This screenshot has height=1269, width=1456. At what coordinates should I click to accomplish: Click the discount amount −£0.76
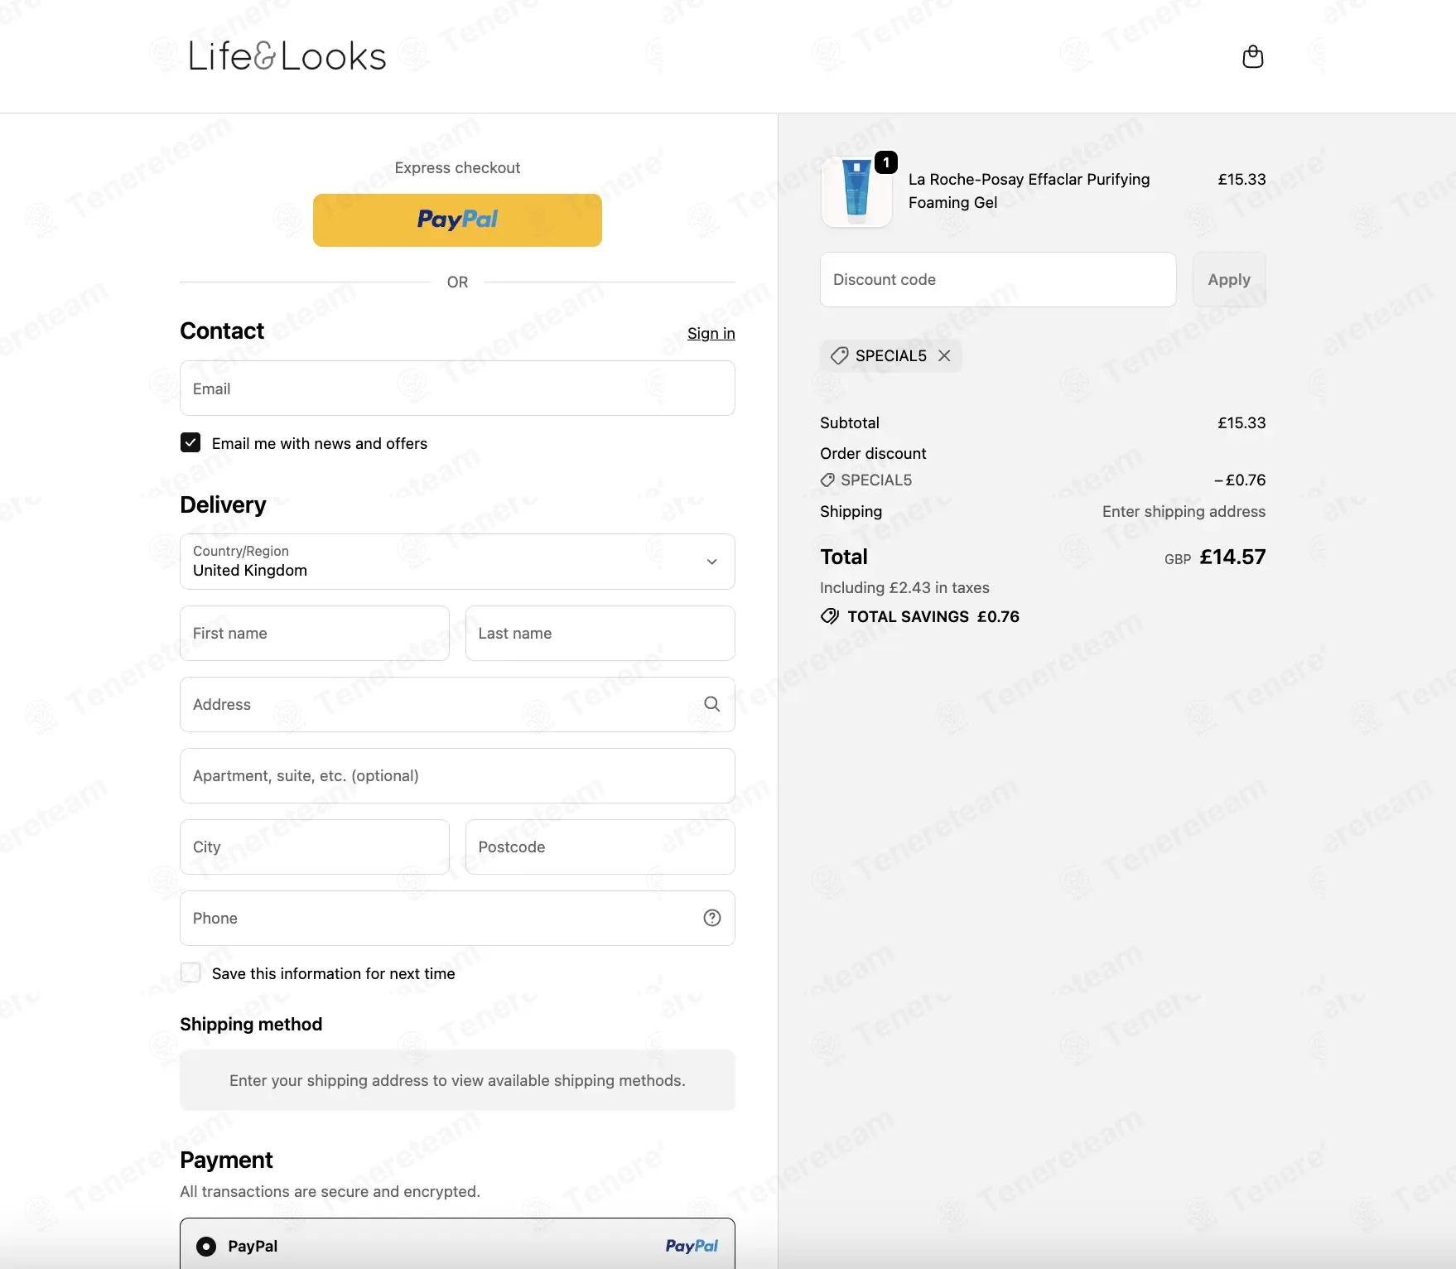click(x=1240, y=480)
